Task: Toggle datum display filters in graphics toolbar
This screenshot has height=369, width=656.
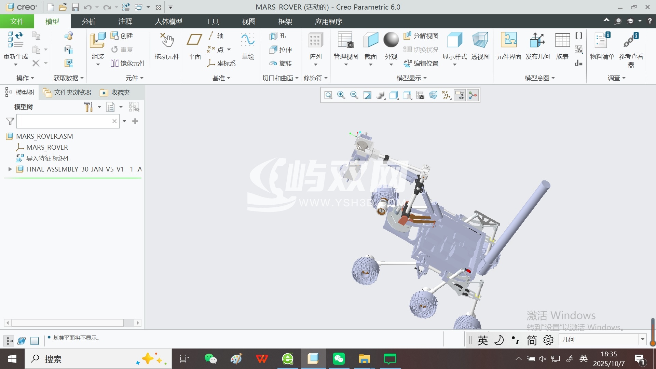Action: (x=447, y=95)
